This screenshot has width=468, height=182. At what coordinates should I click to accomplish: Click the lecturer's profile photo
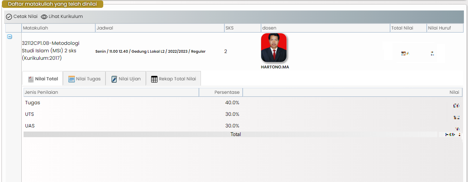coord(274,48)
